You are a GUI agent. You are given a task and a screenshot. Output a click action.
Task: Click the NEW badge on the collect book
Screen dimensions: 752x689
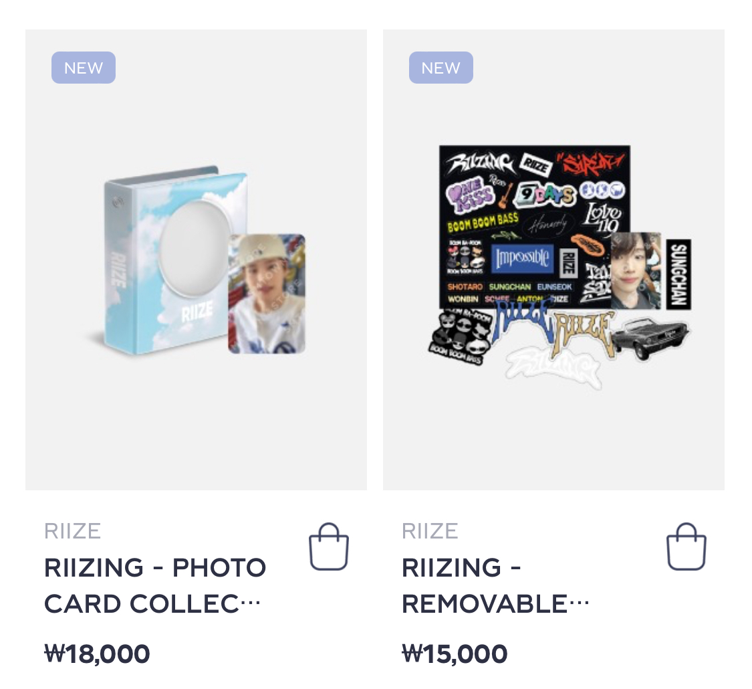click(x=84, y=68)
